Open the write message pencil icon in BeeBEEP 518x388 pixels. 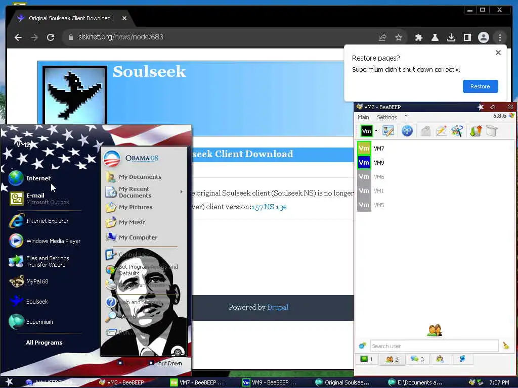point(441,131)
